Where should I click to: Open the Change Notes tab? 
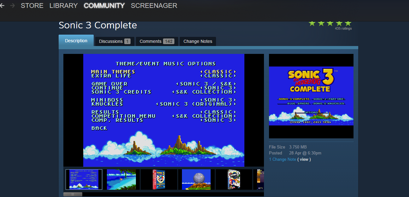point(198,41)
